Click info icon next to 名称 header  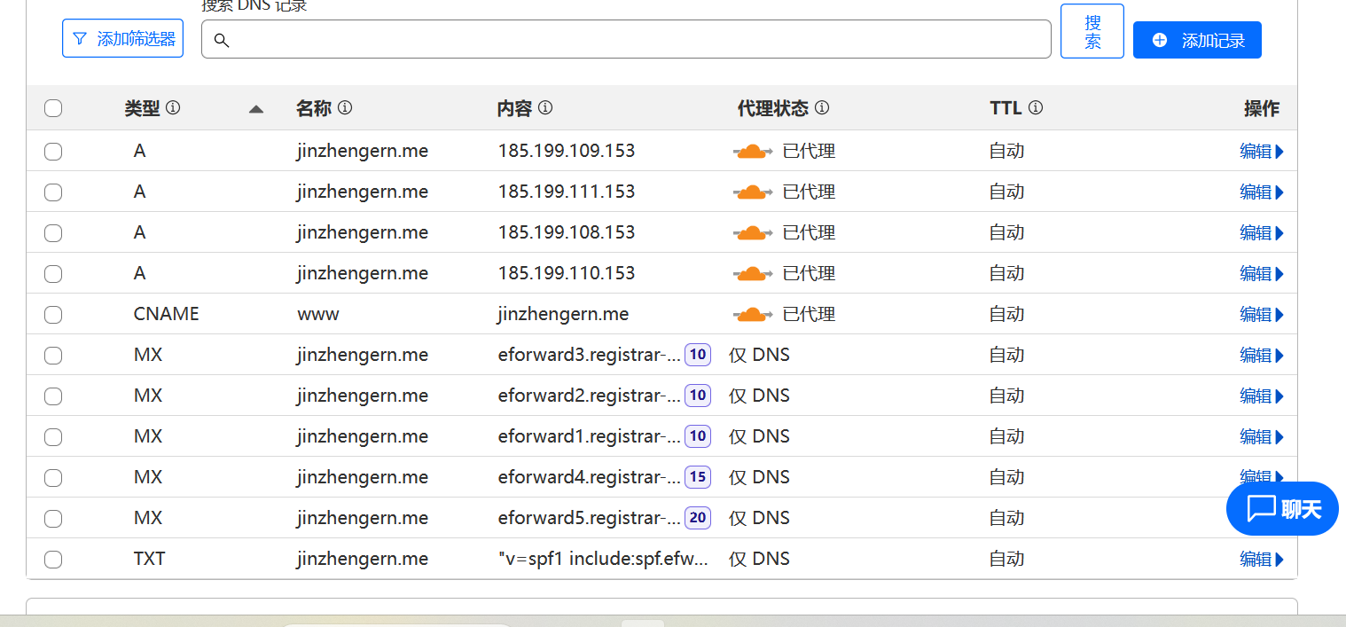345,107
